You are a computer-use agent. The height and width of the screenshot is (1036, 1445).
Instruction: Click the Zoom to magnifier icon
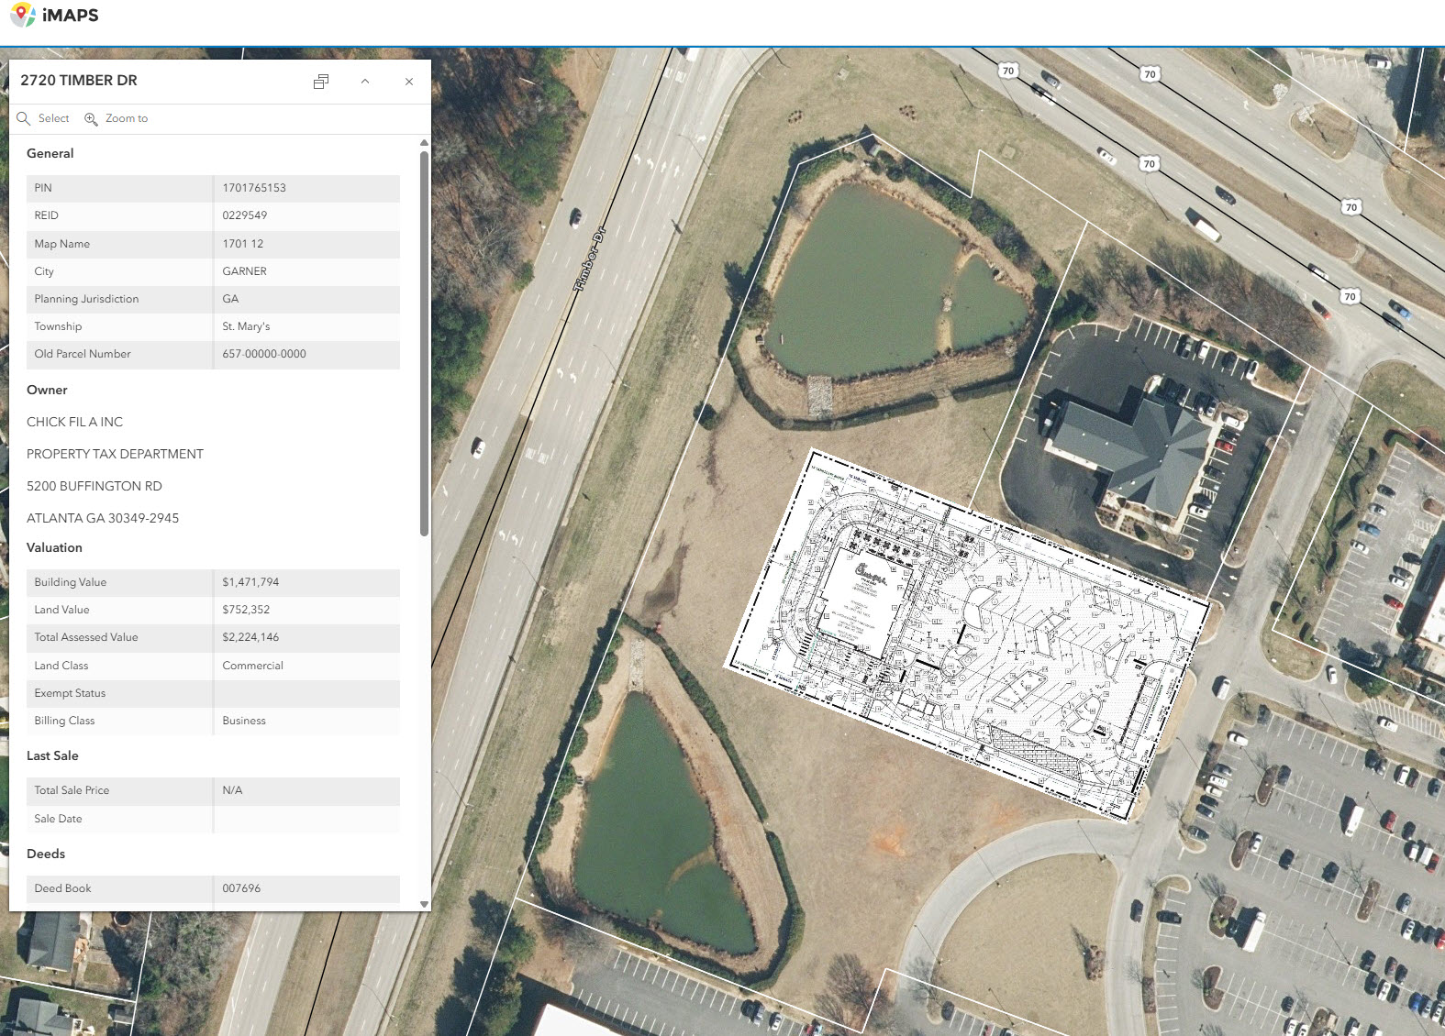tap(91, 118)
